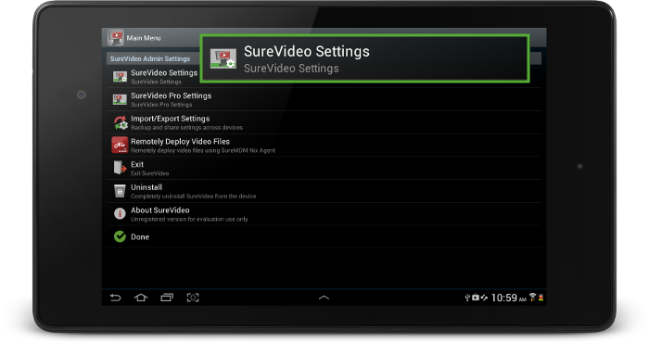This screenshot has height=343, width=649.
Task: Click the SureVideo app icon beside Main Menu
Action: point(116,38)
